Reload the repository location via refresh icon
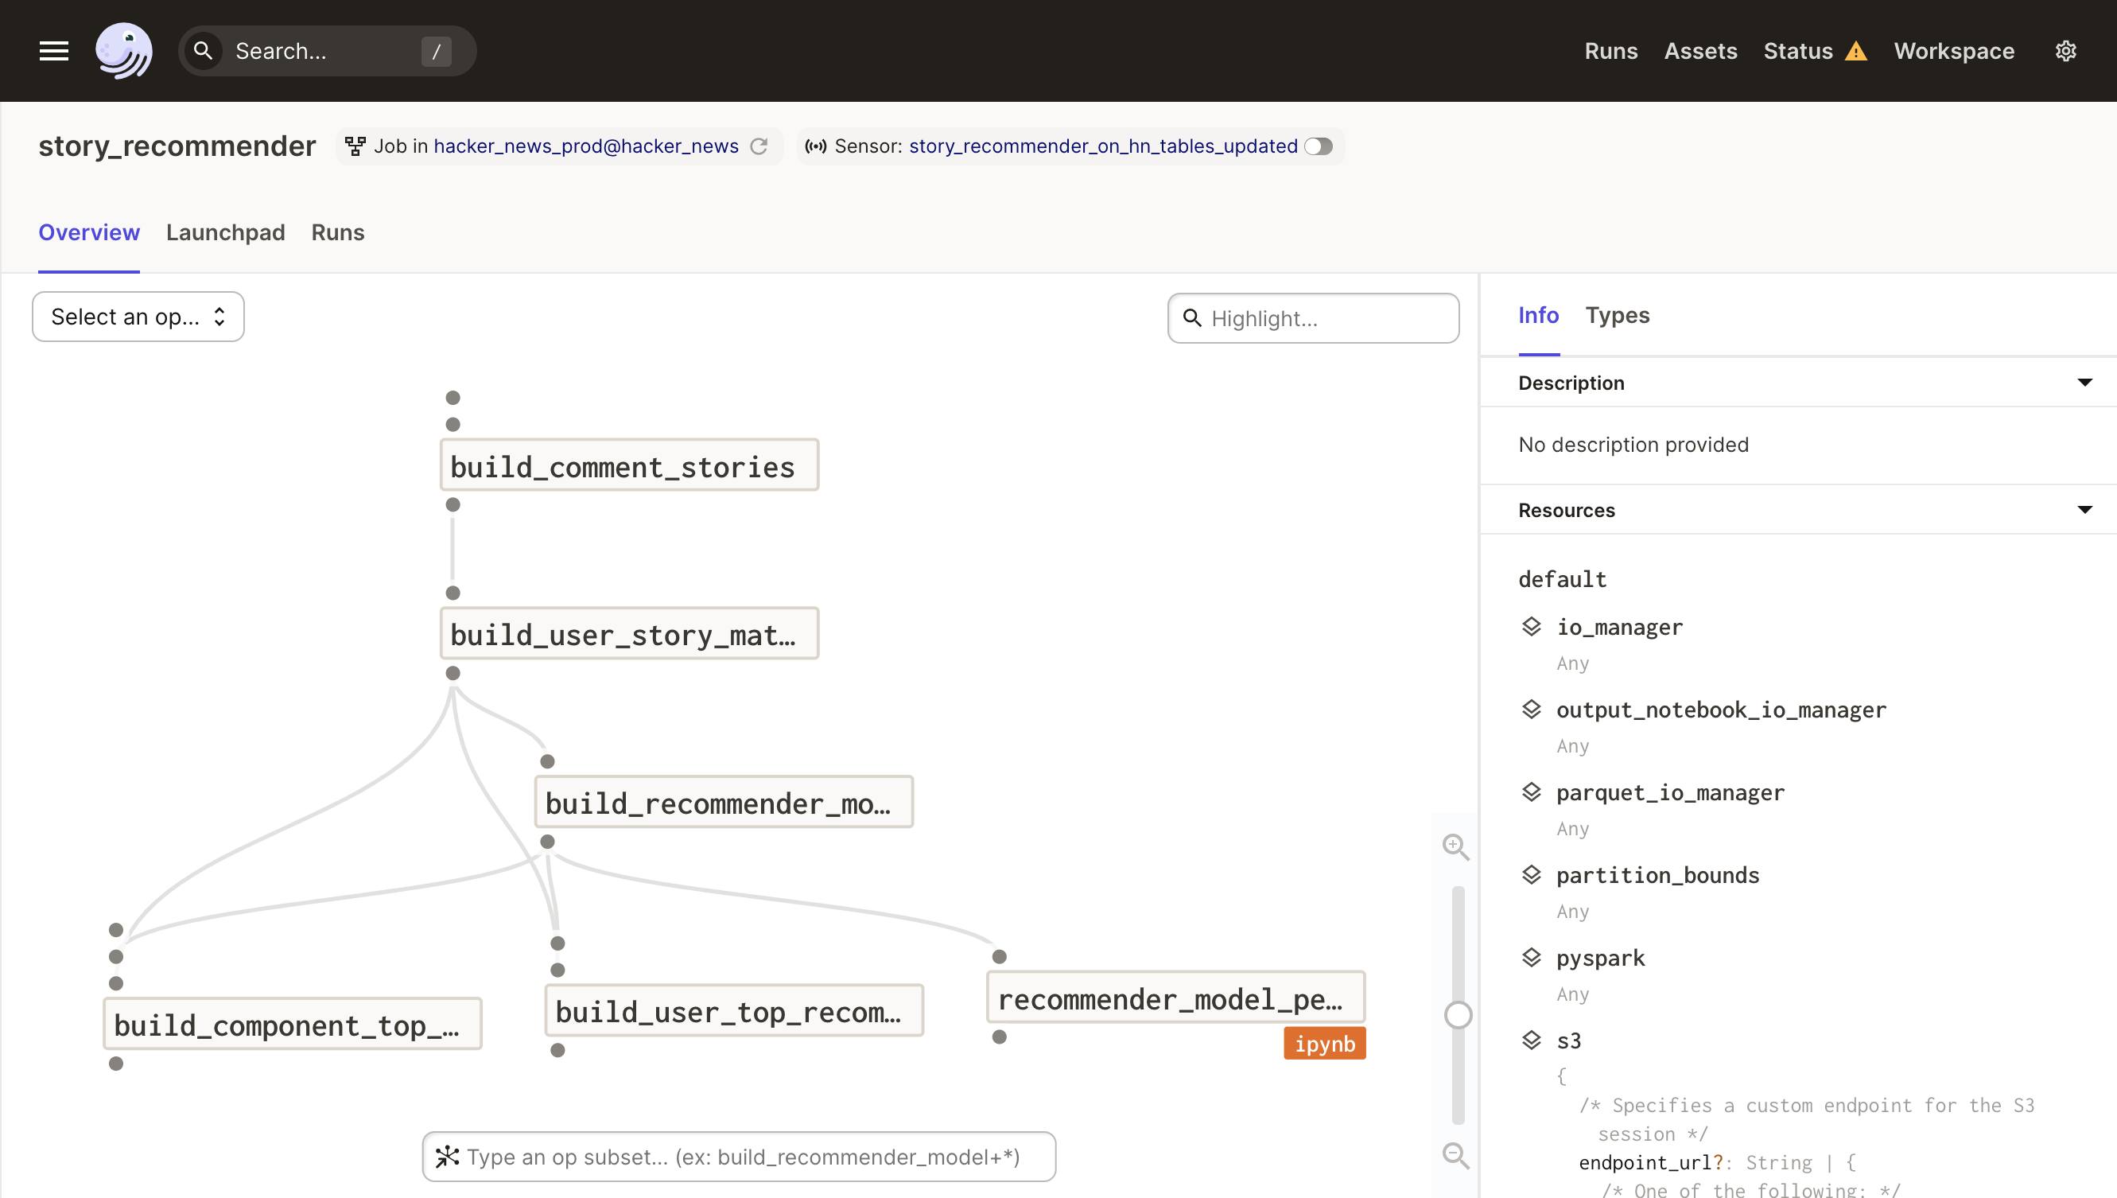This screenshot has width=2117, height=1198. coord(759,146)
